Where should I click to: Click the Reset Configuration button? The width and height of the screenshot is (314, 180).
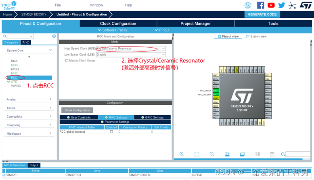[x=77, y=110]
